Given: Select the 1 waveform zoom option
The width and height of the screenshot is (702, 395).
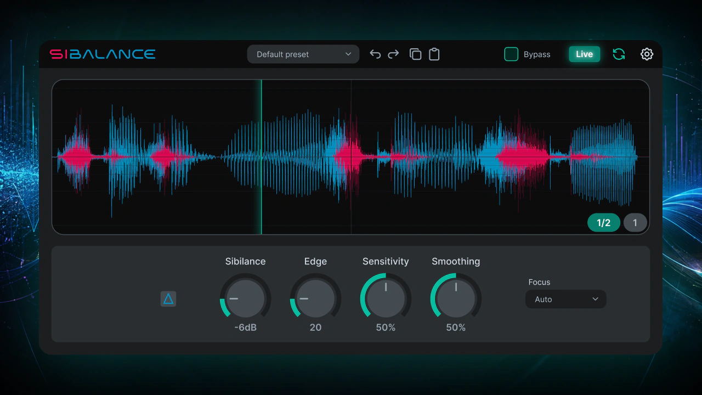Looking at the screenshot, I should [x=635, y=223].
